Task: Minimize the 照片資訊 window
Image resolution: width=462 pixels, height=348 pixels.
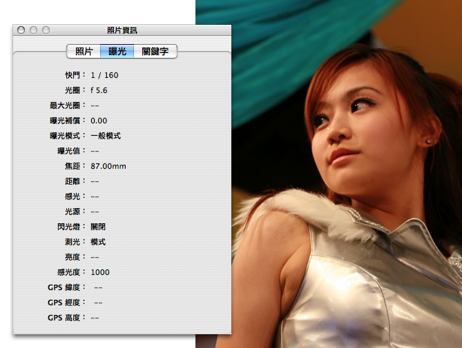Action: [x=33, y=30]
